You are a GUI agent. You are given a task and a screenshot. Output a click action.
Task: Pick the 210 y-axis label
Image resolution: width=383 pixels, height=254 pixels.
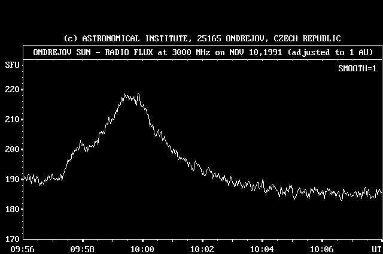point(11,120)
